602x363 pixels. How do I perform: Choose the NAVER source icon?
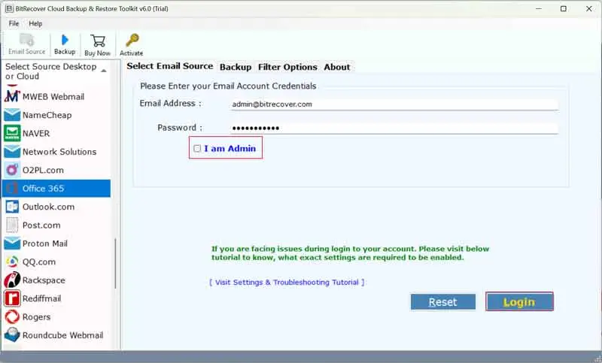click(12, 133)
